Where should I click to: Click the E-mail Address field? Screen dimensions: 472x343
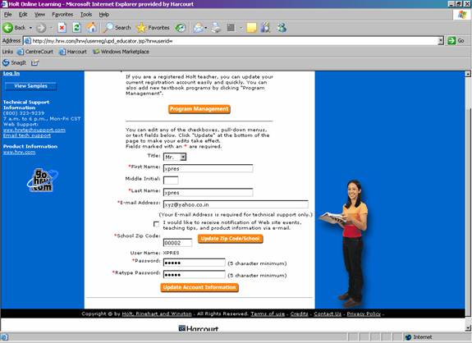(x=236, y=204)
